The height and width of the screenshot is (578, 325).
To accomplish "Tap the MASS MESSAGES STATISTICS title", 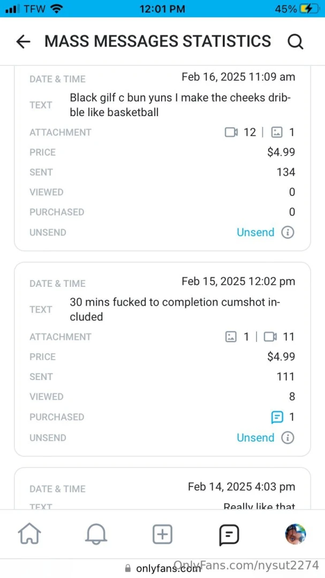I will pyautogui.click(x=157, y=41).
